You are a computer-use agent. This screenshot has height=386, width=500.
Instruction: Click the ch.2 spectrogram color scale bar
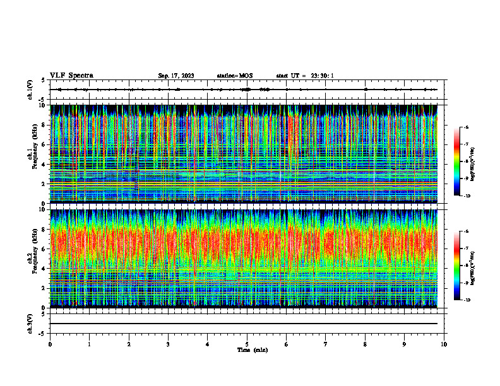click(x=457, y=266)
